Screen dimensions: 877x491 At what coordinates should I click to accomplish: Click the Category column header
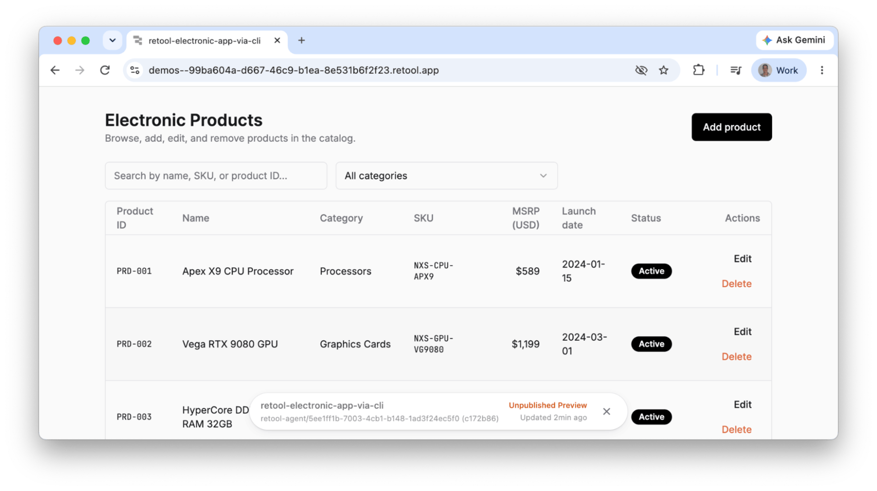pos(341,218)
